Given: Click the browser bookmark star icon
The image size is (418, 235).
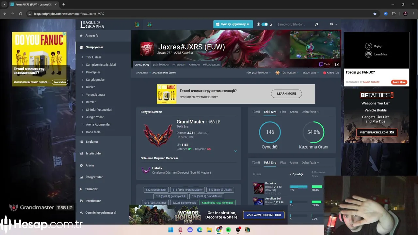Looking at the screenshot, I should point(375,14).
